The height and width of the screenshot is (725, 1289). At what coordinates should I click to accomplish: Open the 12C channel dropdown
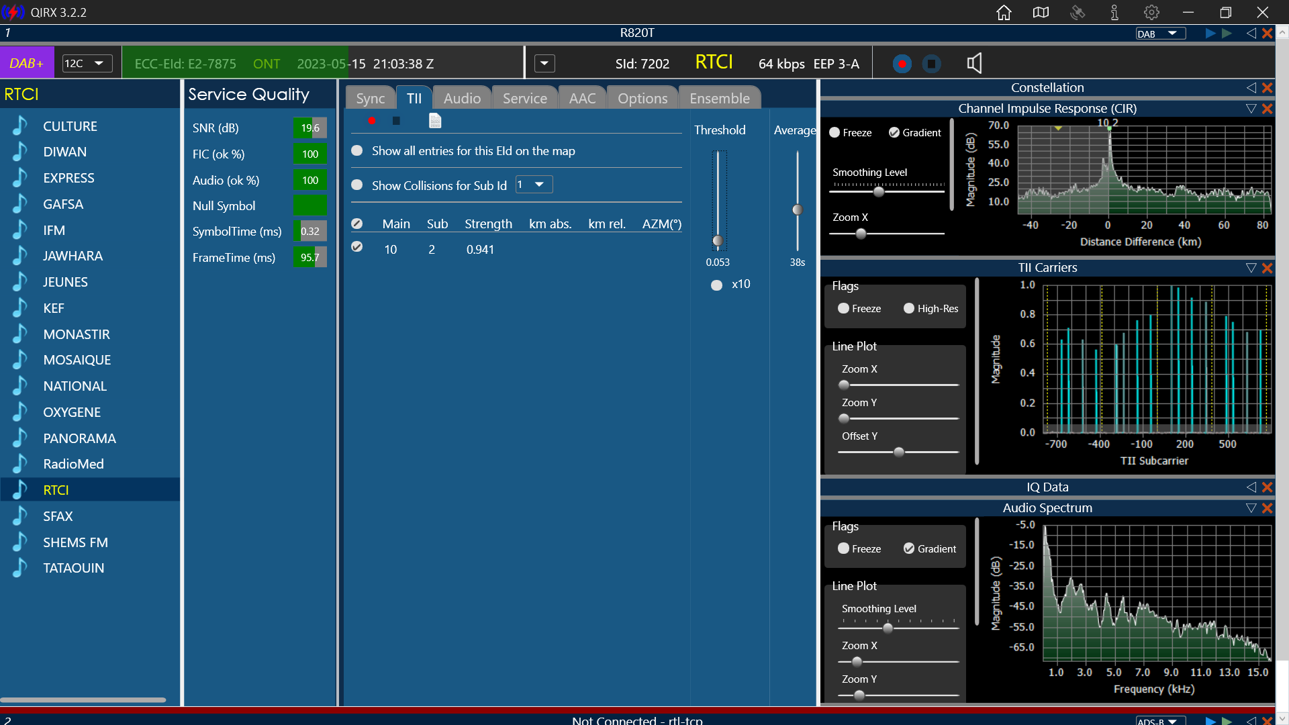[x=87, y=64]
